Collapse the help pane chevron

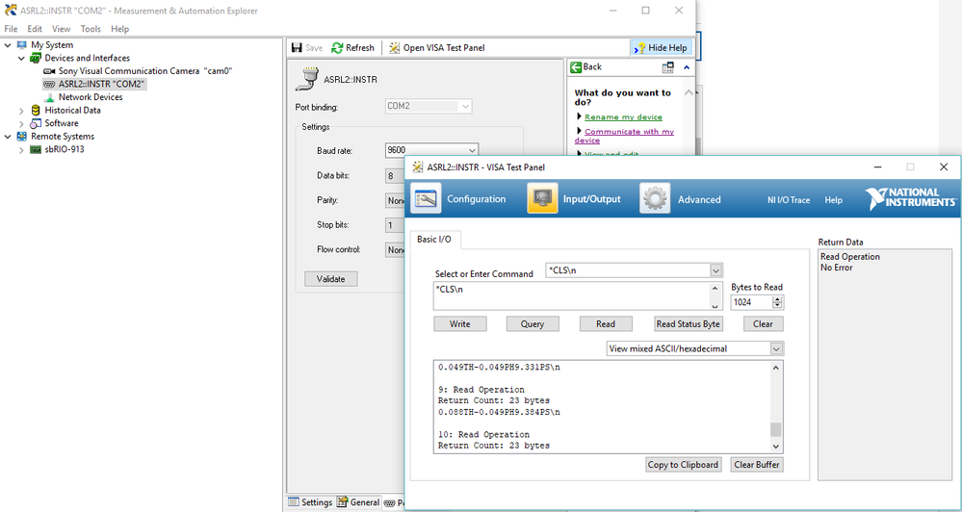(687, 67)
